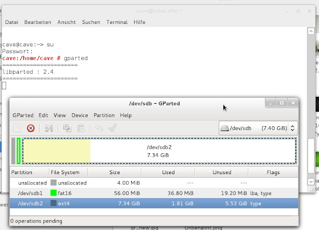Screen dimensions: 319x230
Task: Select green /dev/sdb1 bar in disk map
Action: point(18,151)
